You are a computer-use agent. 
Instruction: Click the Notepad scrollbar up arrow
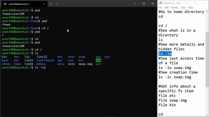tap(207, 11)
